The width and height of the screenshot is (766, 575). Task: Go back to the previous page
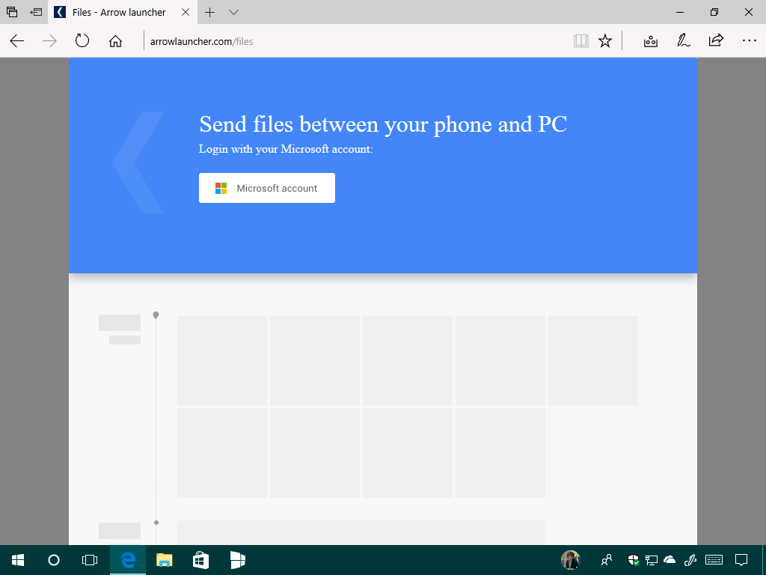point(17,41)
